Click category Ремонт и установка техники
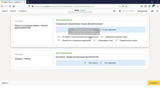 click(x=31, y=26)
